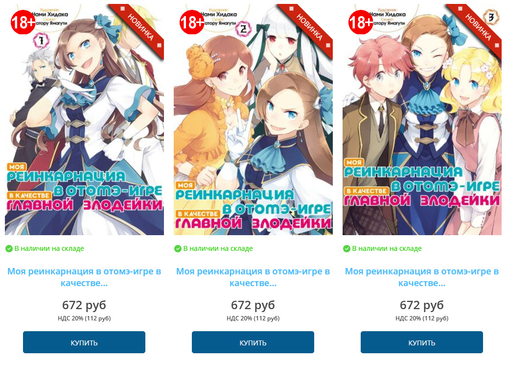Click the 18+ badge on volume 2 cover

pyautogui.click(x=192, y=23)
